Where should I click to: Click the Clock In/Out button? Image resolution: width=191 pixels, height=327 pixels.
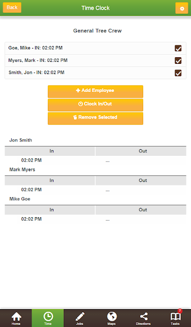[95, 105]
